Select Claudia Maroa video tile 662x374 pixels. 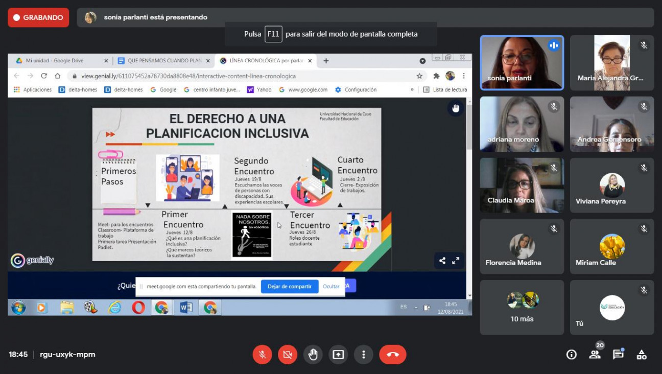[522, 185]
